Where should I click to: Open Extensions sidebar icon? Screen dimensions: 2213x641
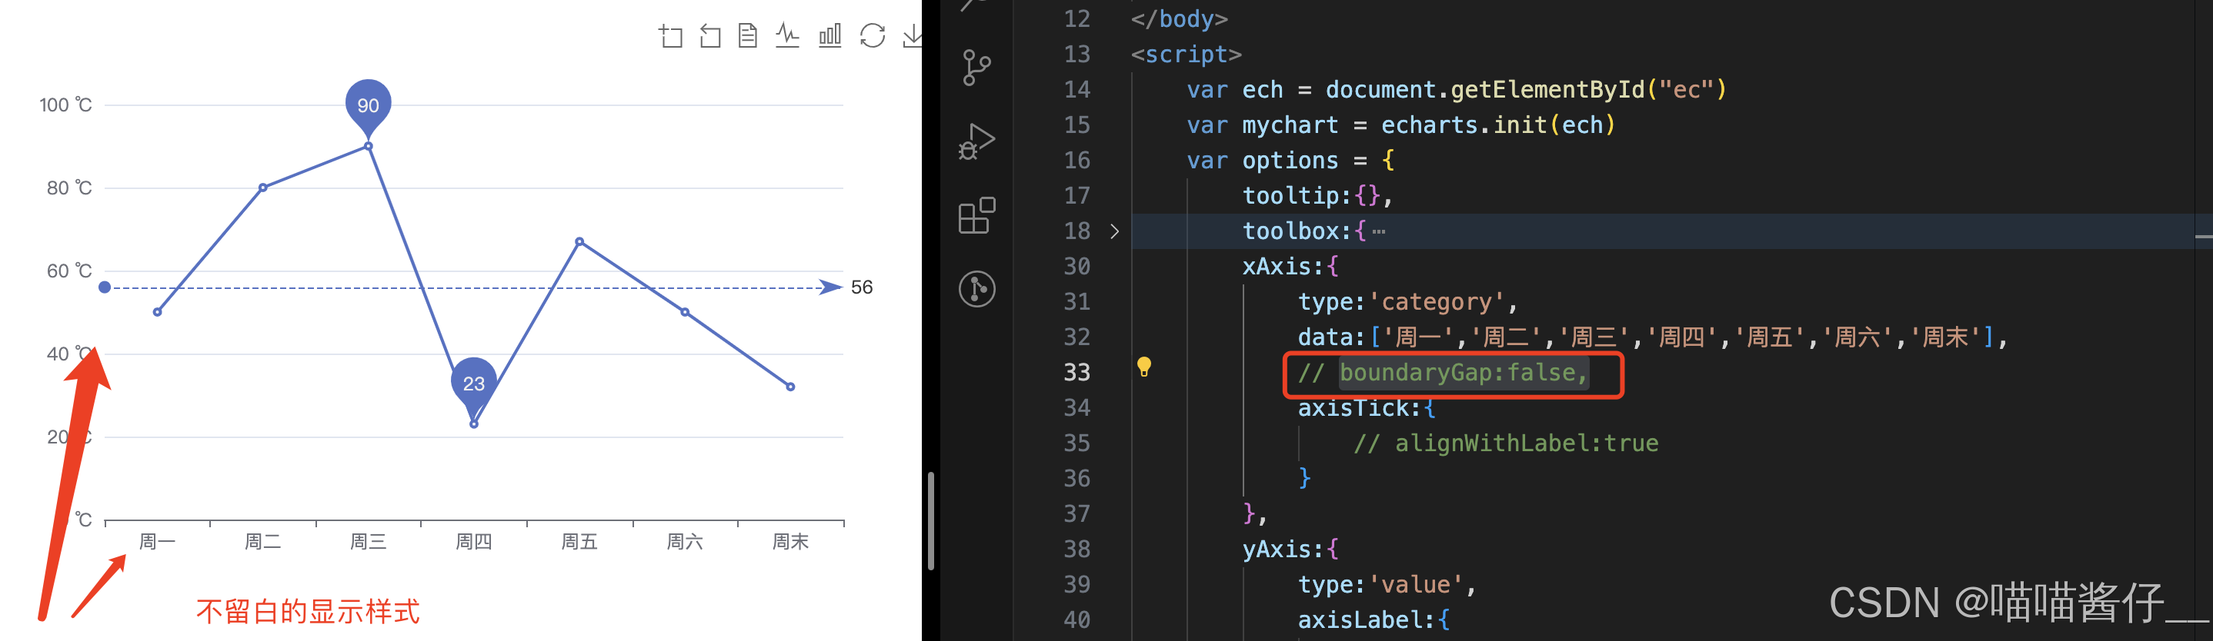[976, 215]
